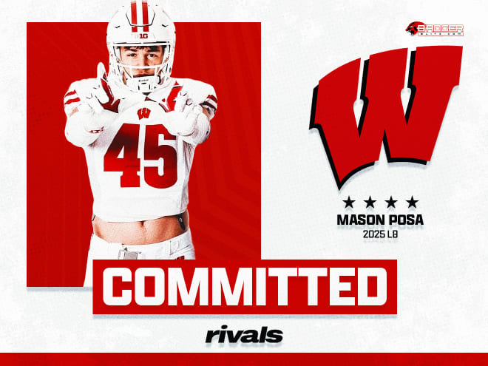This screenshot has height=366, width=488.
Task: Click the jersey number 45
Action: coord(140,155)
